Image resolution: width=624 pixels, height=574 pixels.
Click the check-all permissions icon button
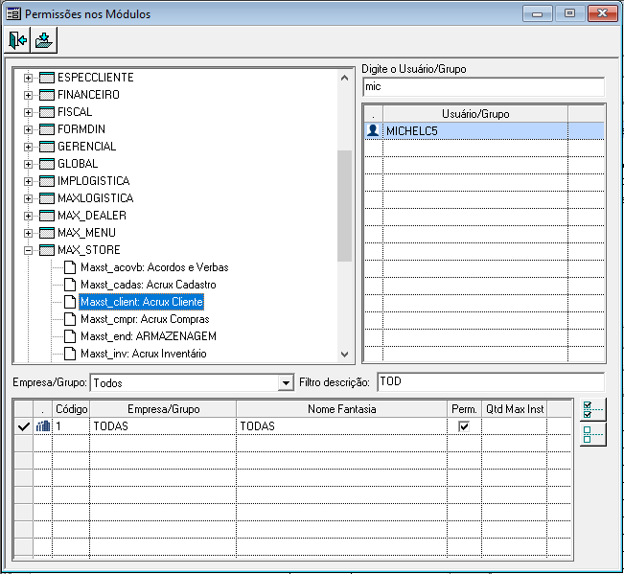coord(593,409)
